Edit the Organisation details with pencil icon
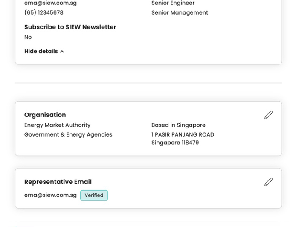The image size is (293, 227). (268, 115)
